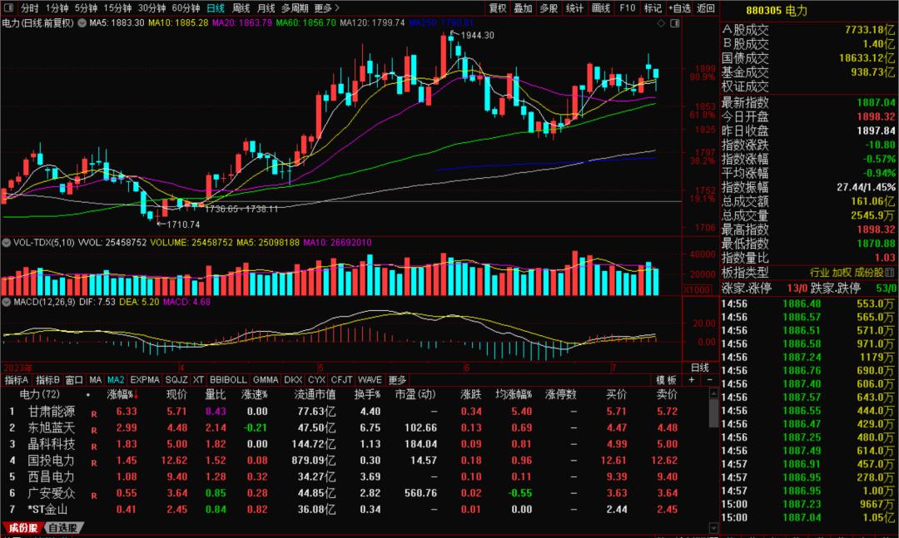Viewport: 899px width, 538px height.
Task: Select the 1分钟 period
Action: 57,8
